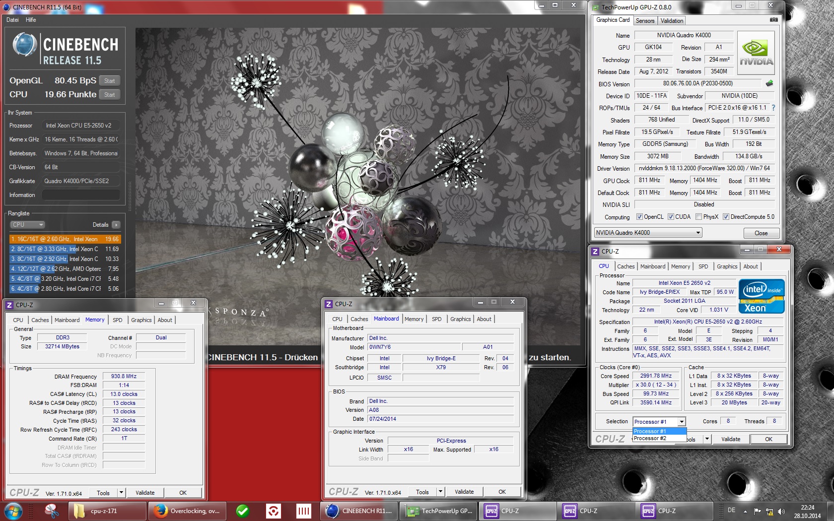Switch to Firefox Overclocking taskbar item
The width and height of the screenshot is (834, 521).
[187, 511]
